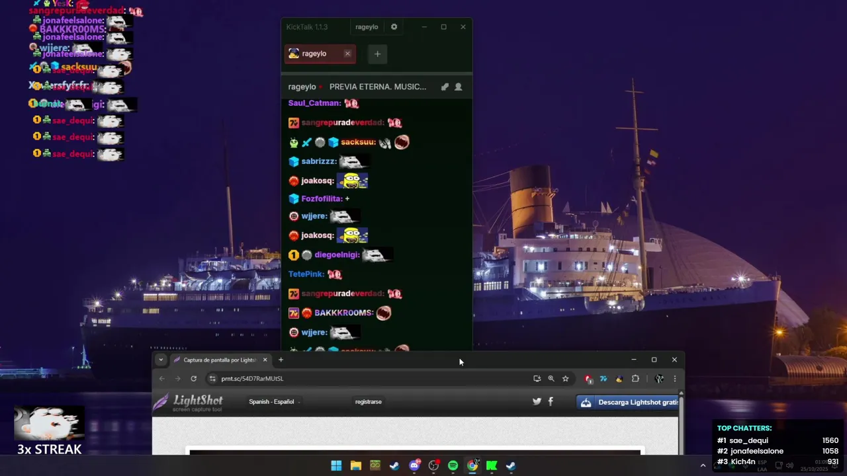Click the LightShot logo

[190, 402]
